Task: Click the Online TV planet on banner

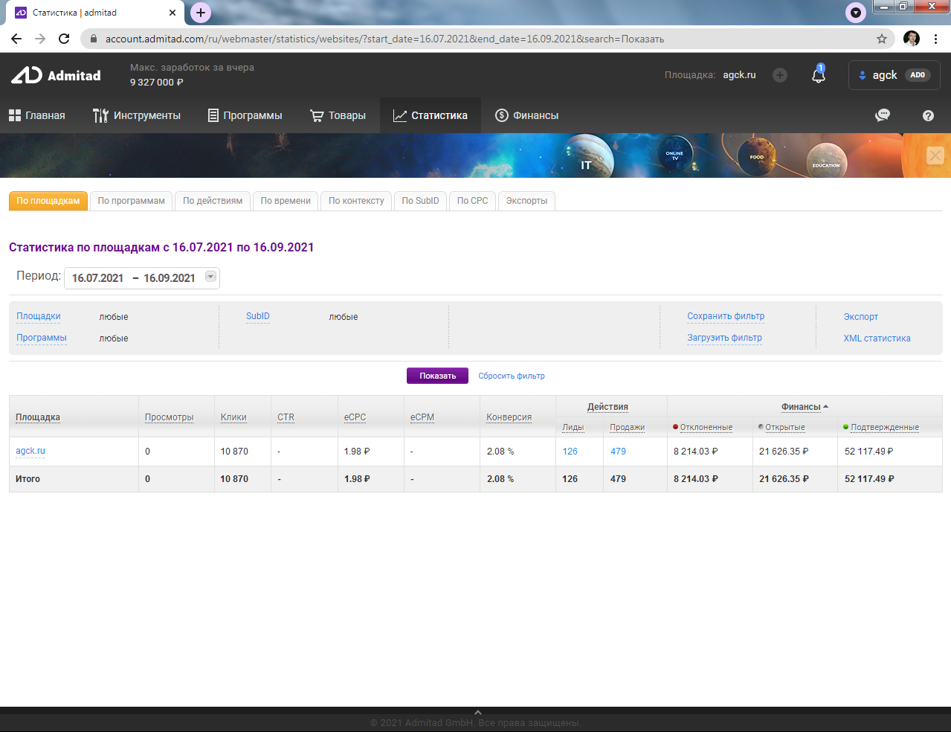Action: point(675,154)
